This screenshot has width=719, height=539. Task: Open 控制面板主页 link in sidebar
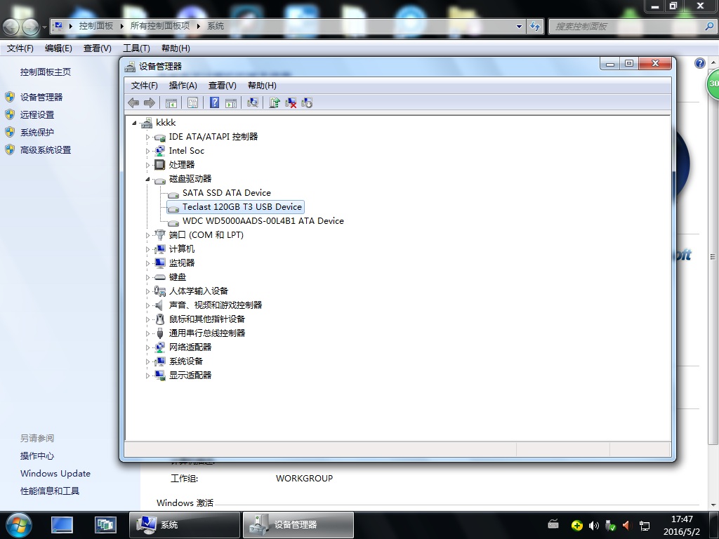[x=46, y=72]
